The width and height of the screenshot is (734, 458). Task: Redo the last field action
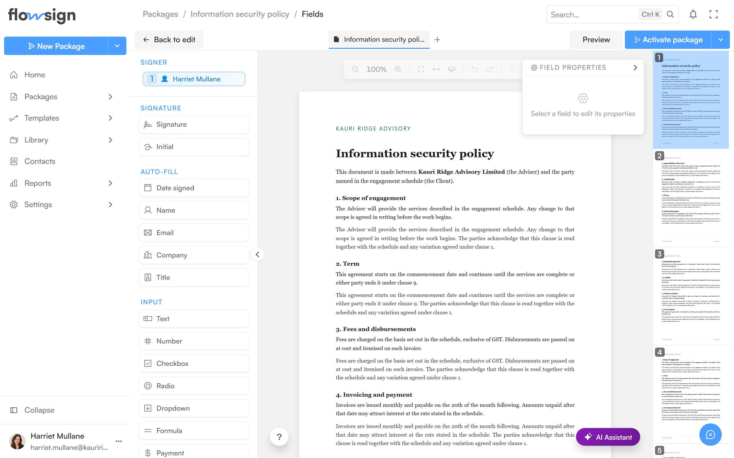point(490,69)
